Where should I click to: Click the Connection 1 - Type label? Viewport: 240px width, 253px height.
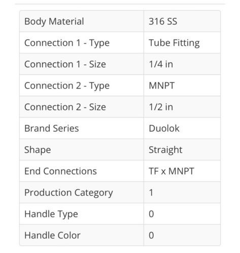67,43
